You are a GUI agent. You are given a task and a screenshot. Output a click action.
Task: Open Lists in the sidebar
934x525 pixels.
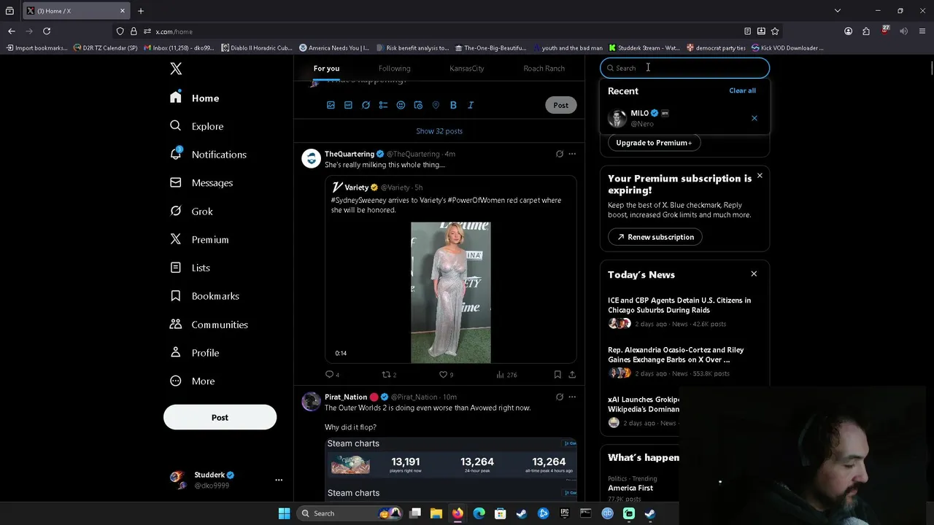(190, 268)
